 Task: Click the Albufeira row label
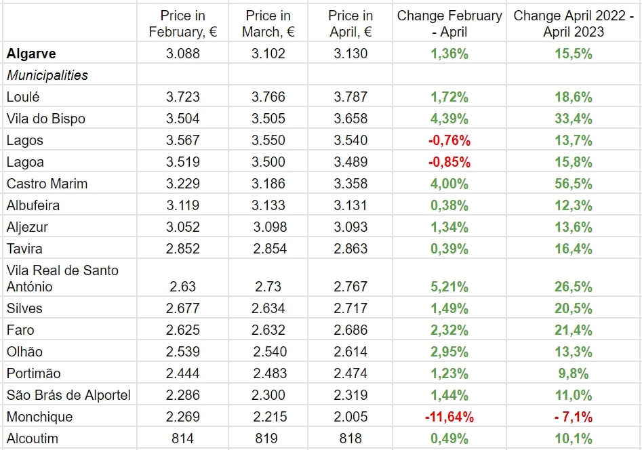33,205
